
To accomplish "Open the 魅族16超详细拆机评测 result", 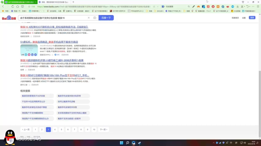I will (52, 60).
